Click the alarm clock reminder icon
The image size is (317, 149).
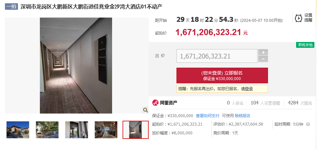(x=299, y=18)
